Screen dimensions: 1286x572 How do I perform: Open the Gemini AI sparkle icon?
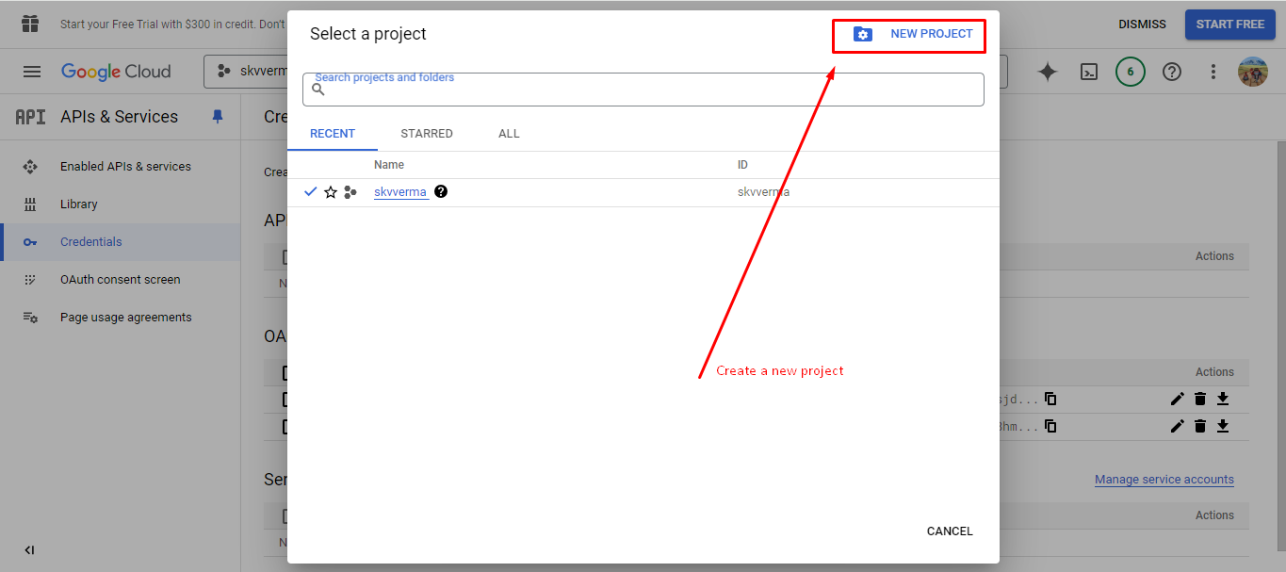point(1048,72)
